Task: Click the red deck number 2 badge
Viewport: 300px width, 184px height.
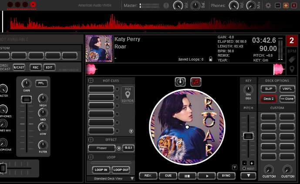Action: tap(292, 41)
